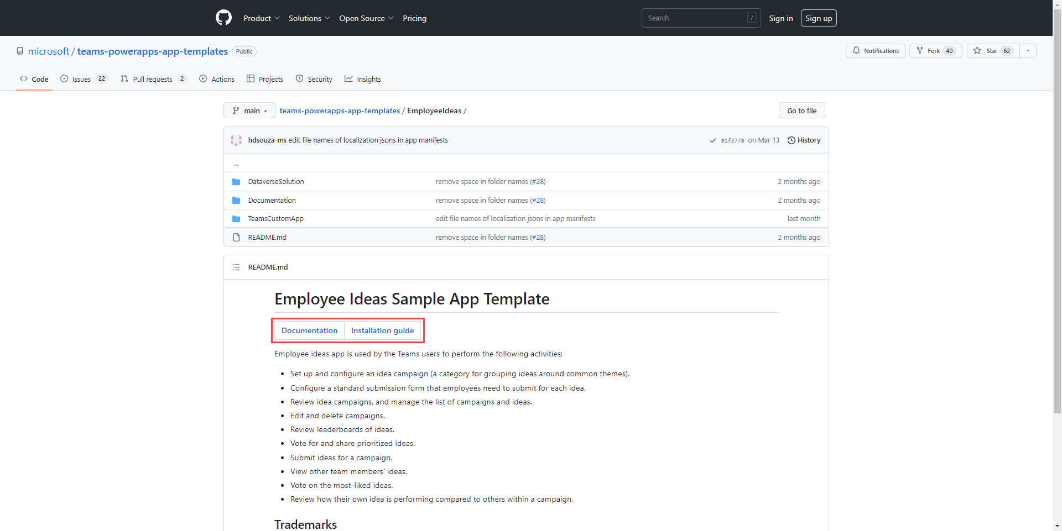Image resolution: width=1062 pixels, height=531 pixels.
Task: Open the main branch selector dropdown
Action: (x=249, y=111)
